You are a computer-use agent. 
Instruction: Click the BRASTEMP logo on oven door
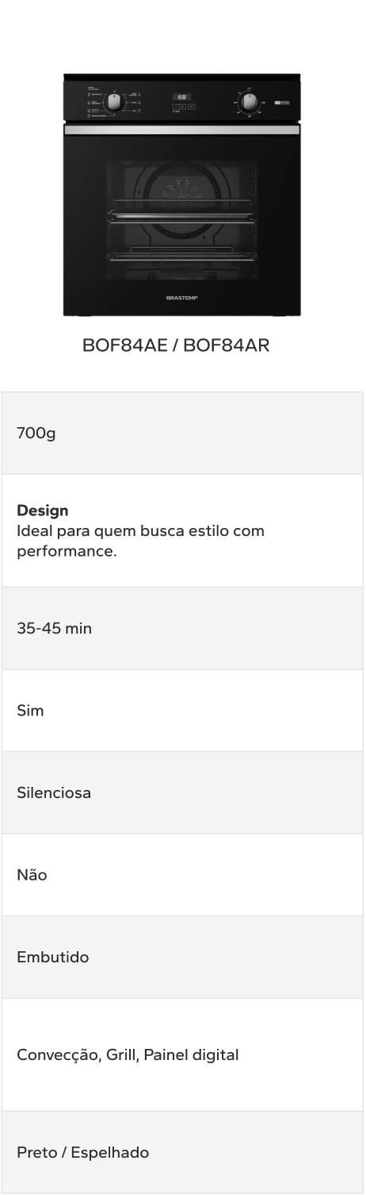point(182,297)
